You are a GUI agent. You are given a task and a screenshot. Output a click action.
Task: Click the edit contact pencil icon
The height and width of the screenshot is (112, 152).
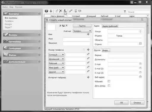pyautogui.click(x=56, y=11)
